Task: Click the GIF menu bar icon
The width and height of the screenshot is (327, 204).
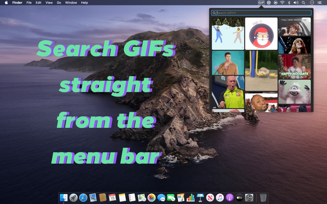Action: click(261, 3)
